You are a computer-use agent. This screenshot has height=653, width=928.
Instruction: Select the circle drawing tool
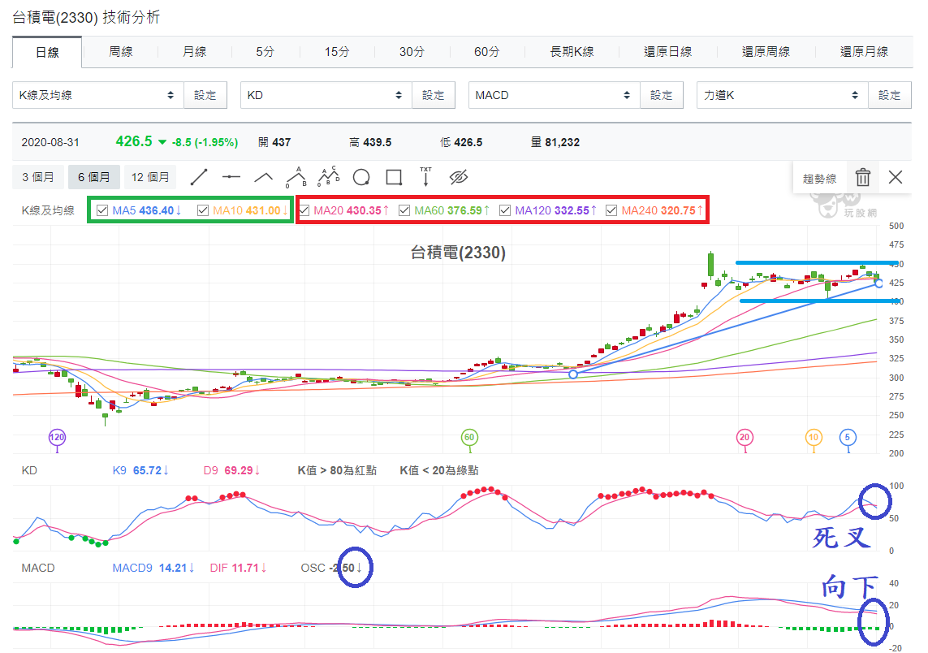point(361,177)
